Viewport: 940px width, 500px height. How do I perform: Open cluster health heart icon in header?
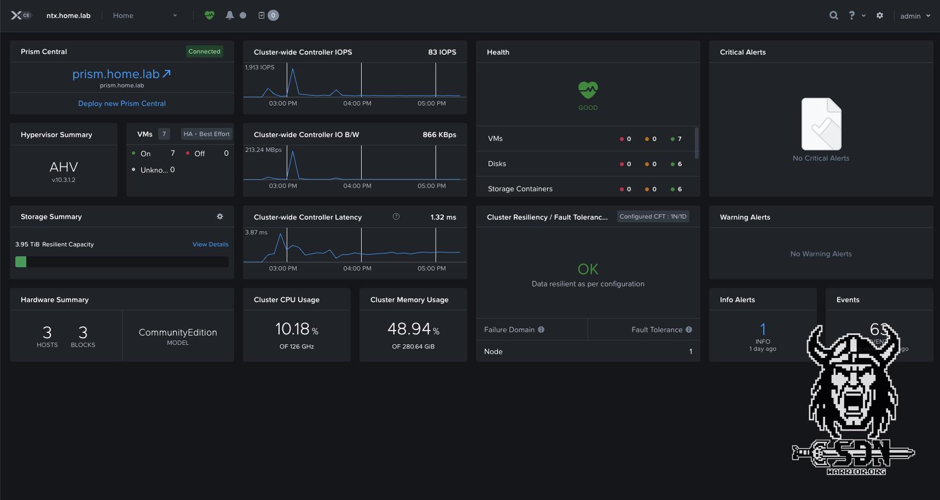tap(210, 15)
